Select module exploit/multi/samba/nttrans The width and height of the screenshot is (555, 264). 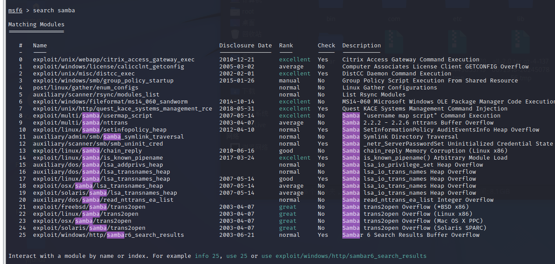pyautogui.click(x=80, y=122)
